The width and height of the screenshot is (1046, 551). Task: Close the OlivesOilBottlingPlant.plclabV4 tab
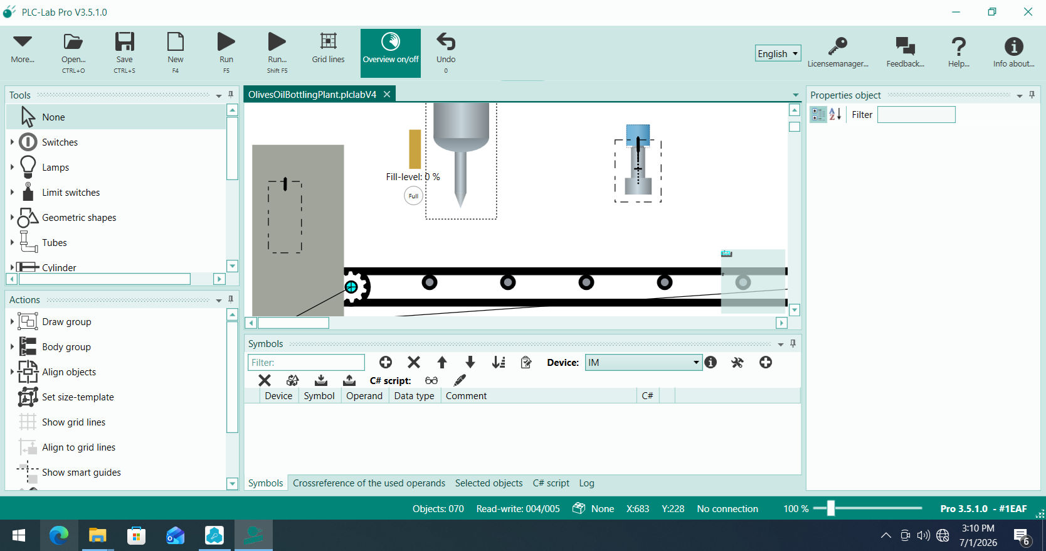click(387, 94)
